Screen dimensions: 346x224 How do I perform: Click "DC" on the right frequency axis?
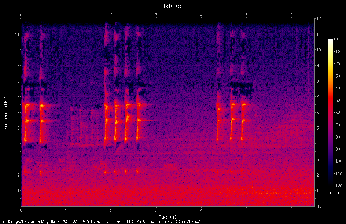tap(319, 206)
